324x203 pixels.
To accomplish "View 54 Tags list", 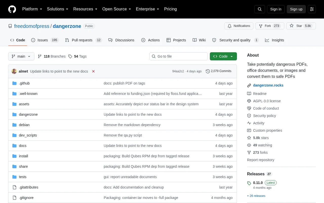I will coord(77,56).
